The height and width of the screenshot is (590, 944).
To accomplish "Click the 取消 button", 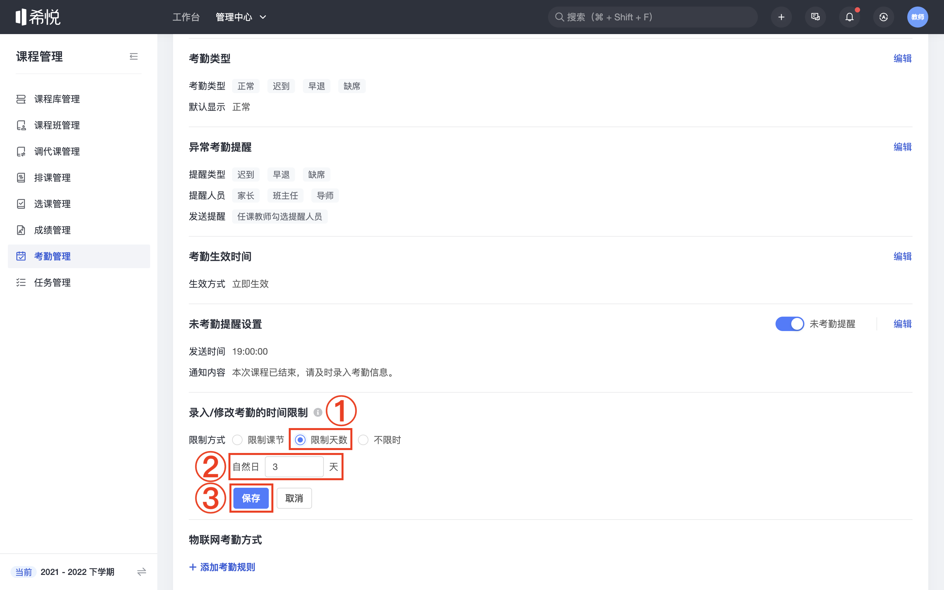I will (x=294, y=498).
